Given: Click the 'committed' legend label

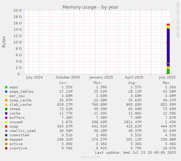Looking at the screenshot, I should tap(19, 135).
